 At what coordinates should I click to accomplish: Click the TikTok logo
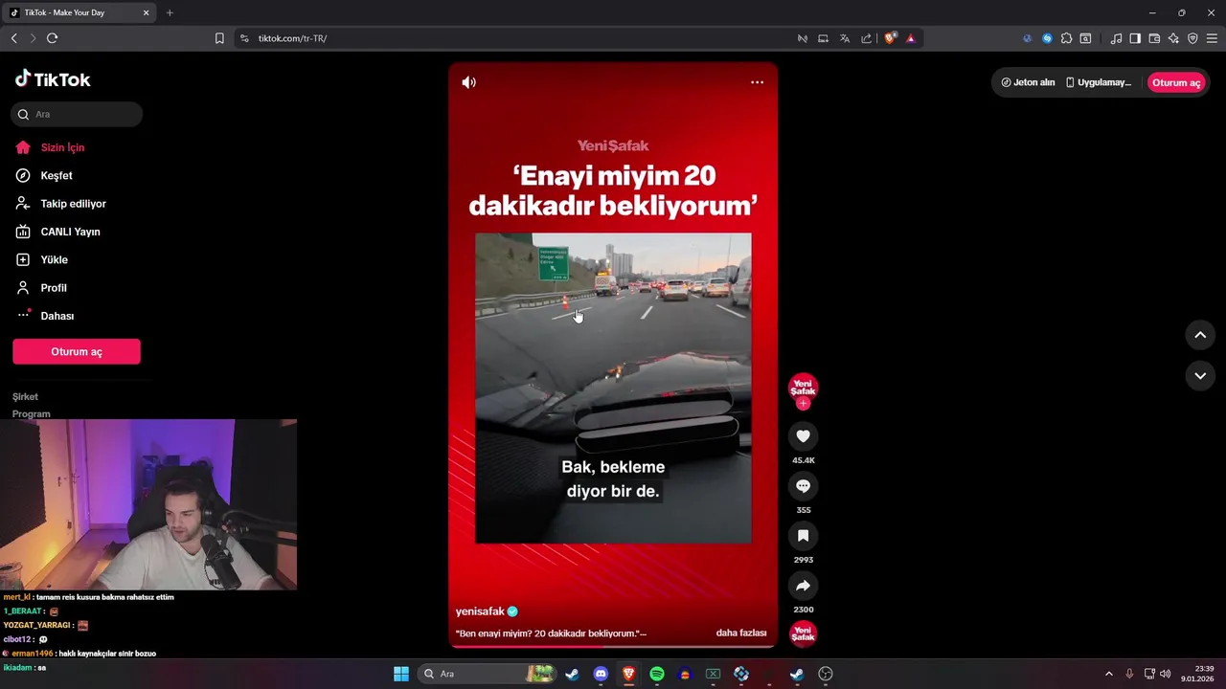coord(53,79)
